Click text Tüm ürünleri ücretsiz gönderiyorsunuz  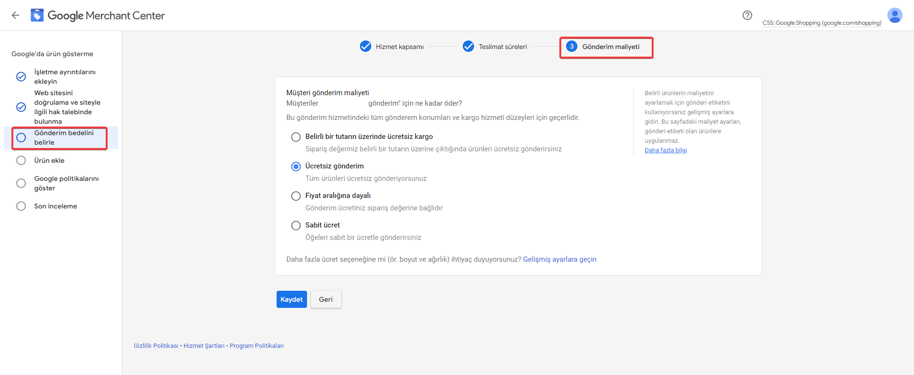coord(366,178)
